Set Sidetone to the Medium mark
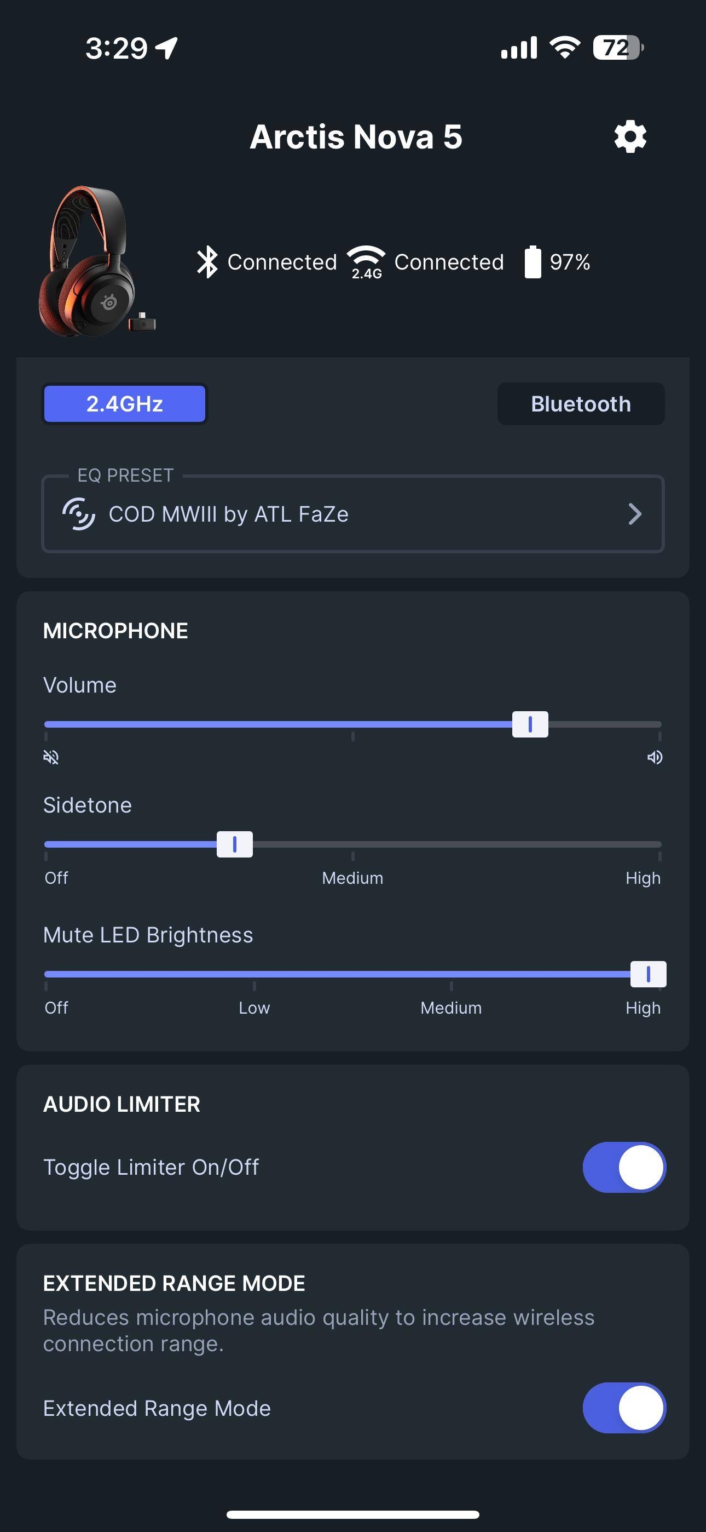The width and height of the screenshot is (706, 1532). point(353,844)
